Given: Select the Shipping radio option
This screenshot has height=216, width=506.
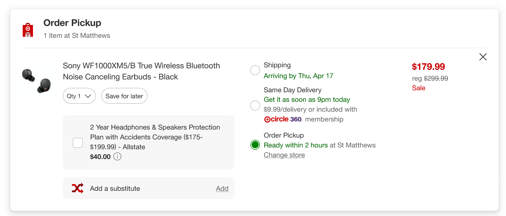Looking at the screenshot, I should click(x=255, y=70).
